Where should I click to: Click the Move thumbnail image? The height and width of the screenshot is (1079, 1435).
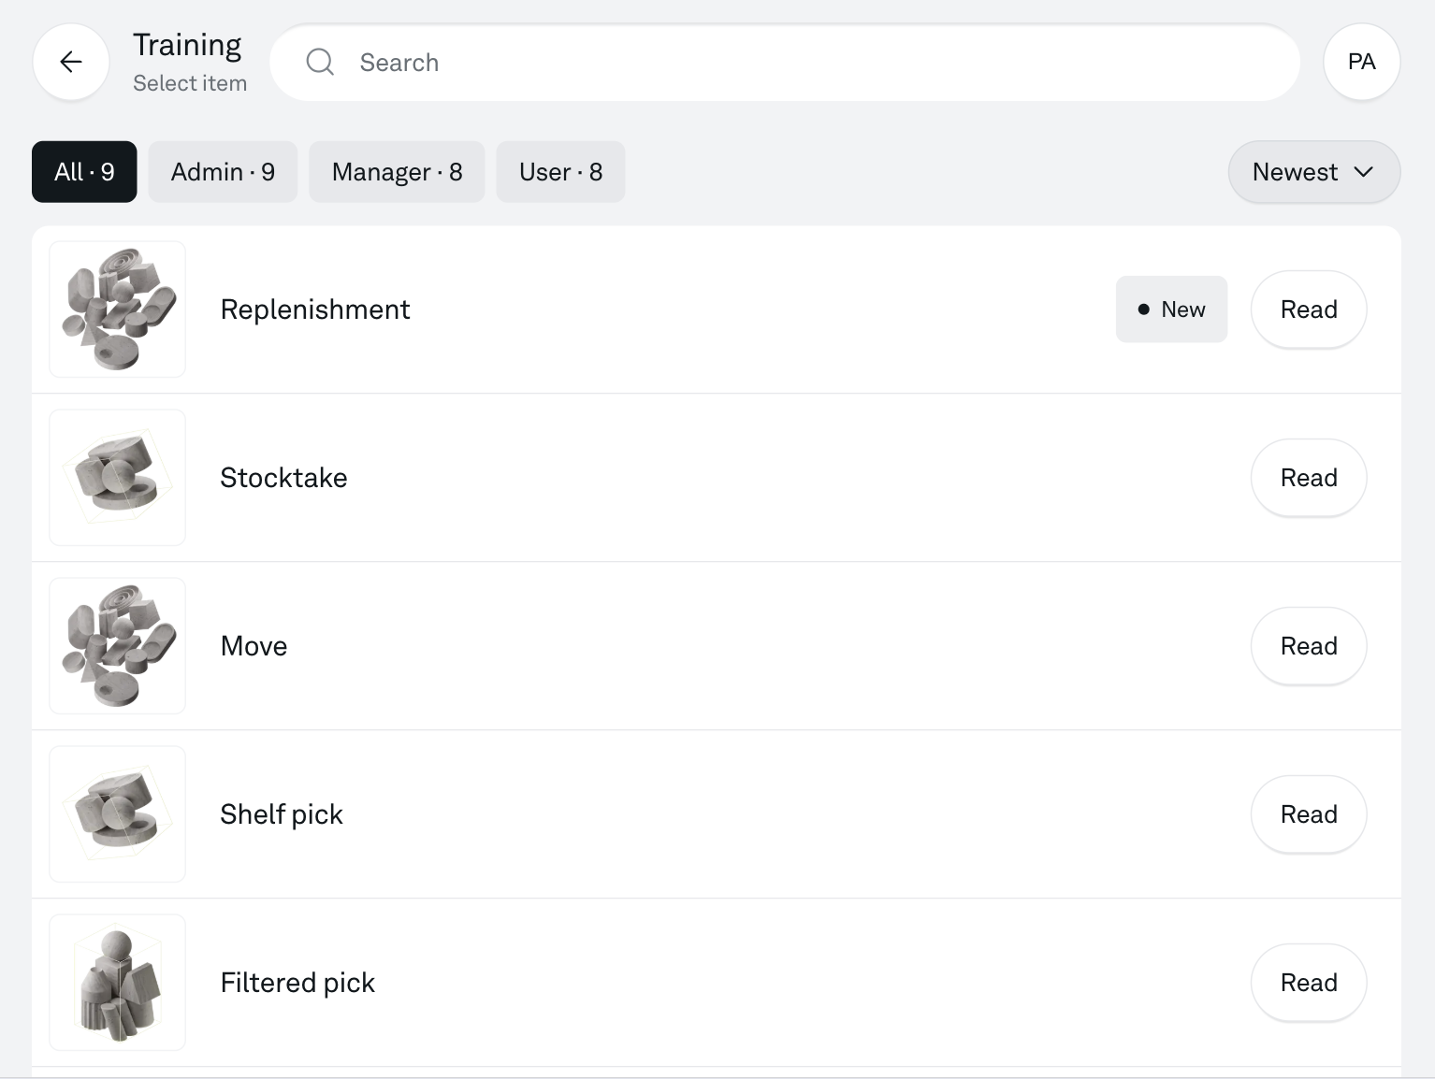point(117,646)
